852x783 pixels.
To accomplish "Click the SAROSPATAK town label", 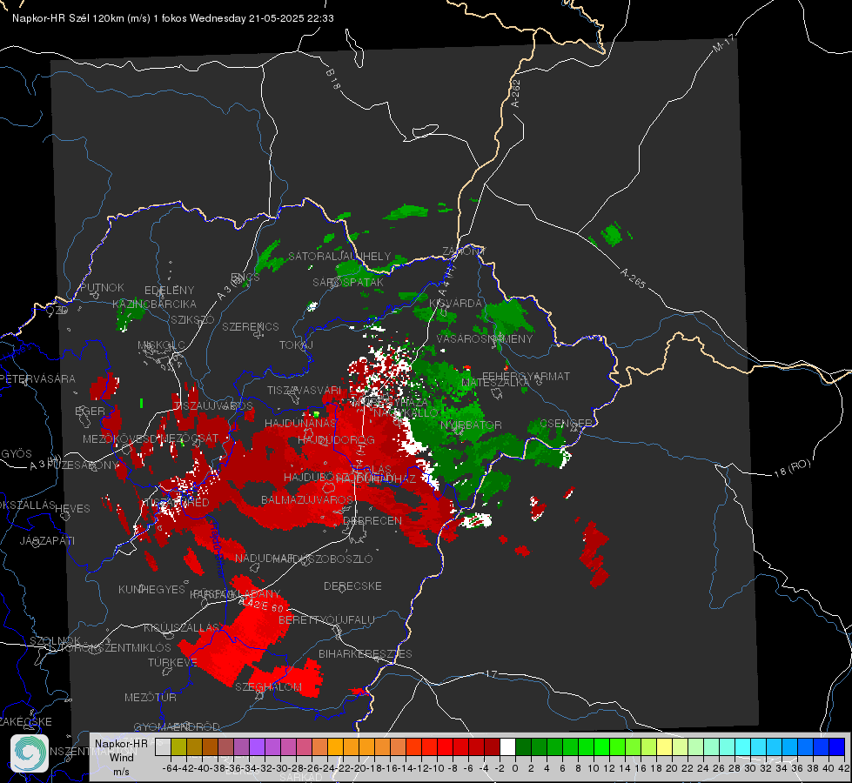I will pos(348,282).
